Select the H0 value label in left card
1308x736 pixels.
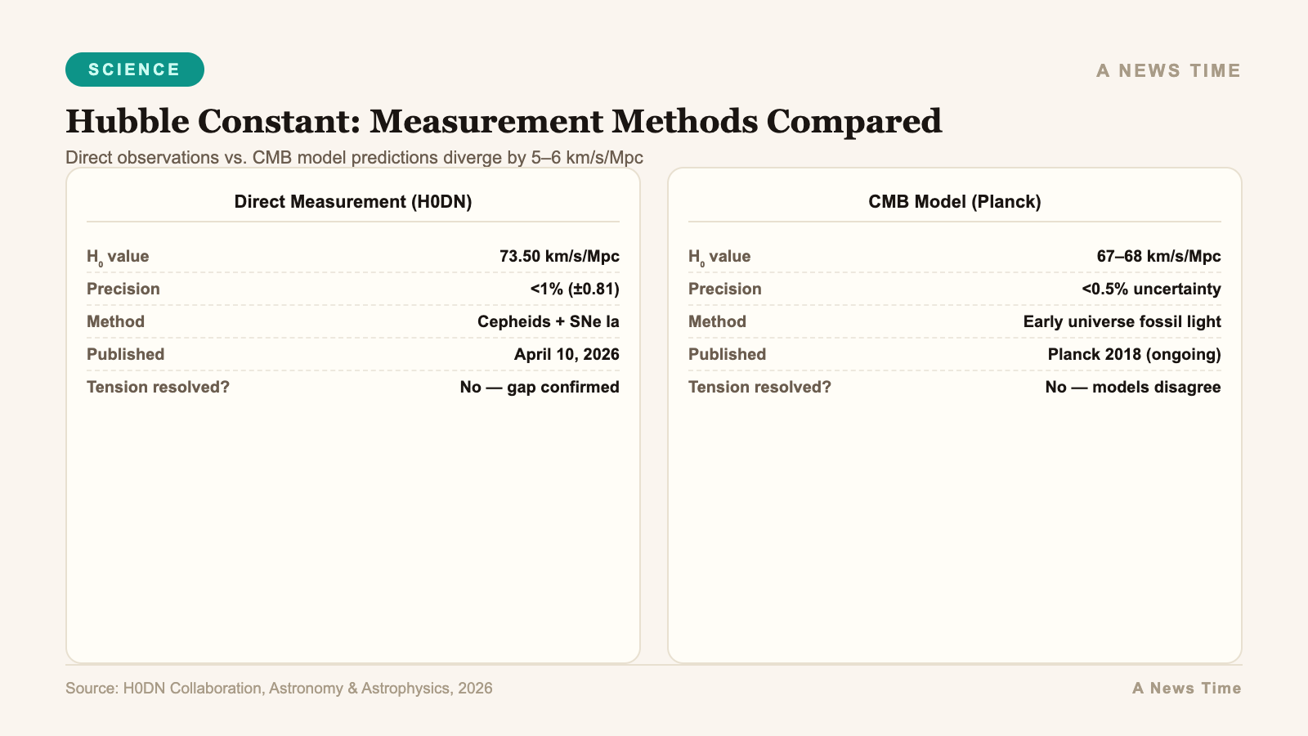pyautogui.click(x=118, y=256)
